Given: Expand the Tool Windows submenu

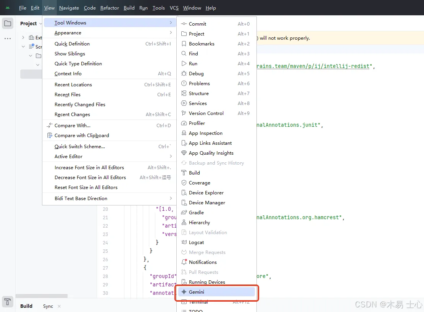Looking at the screenshot, I should [x=110, y=23].
